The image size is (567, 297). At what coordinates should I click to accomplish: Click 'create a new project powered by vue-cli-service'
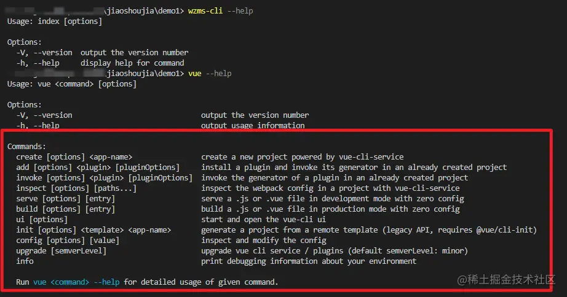(x=303, y=157)
